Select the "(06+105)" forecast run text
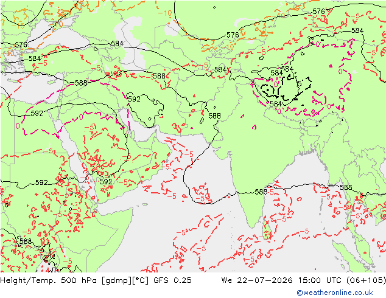 (366, 280)
